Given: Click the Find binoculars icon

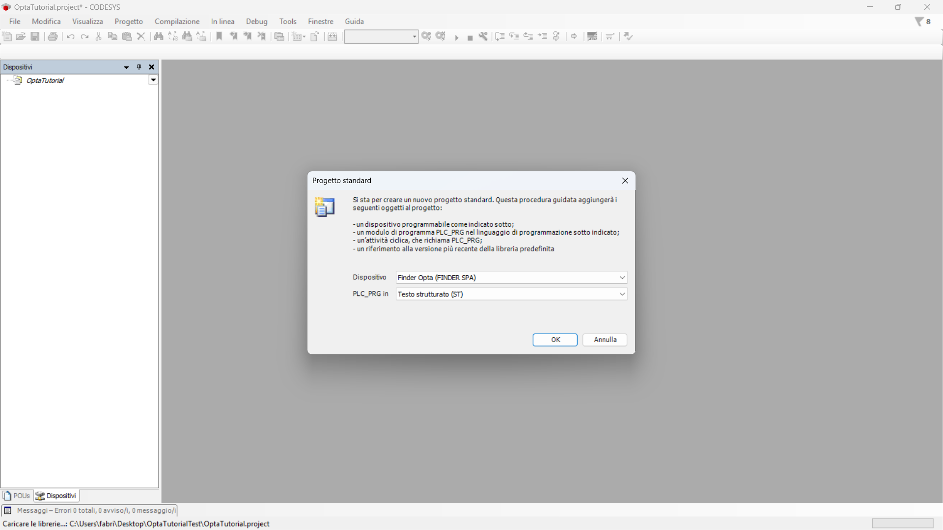Looking at the screenshot, I should tap(159, 36).
